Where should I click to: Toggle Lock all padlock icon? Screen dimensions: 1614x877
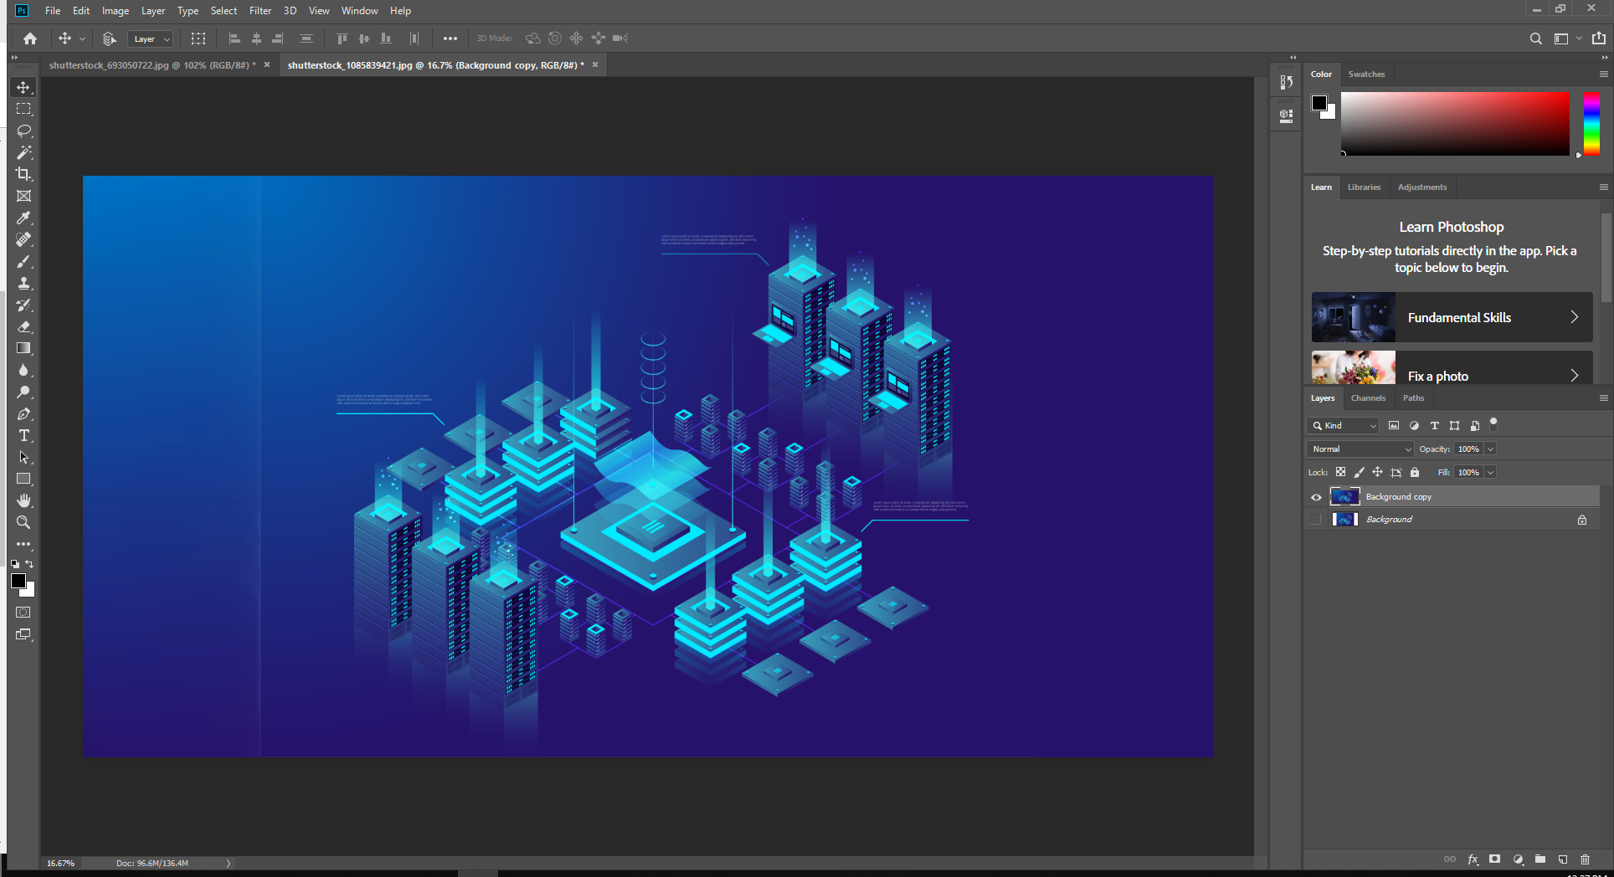(1415, 472)
